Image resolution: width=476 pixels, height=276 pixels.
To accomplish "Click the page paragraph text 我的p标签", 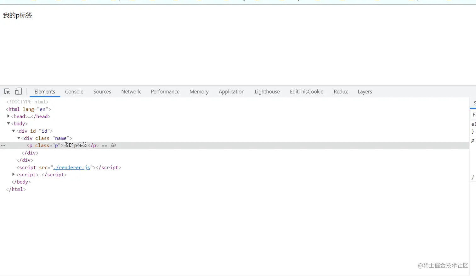I will [x=18, y=15].
